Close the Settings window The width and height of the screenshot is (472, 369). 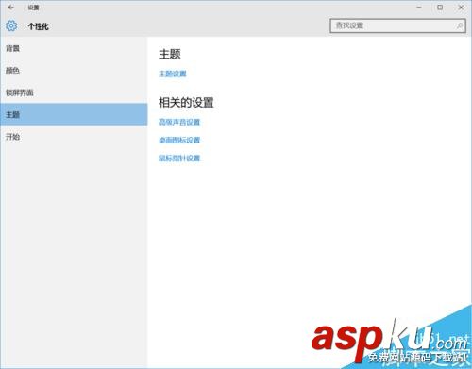coord(461,8)
